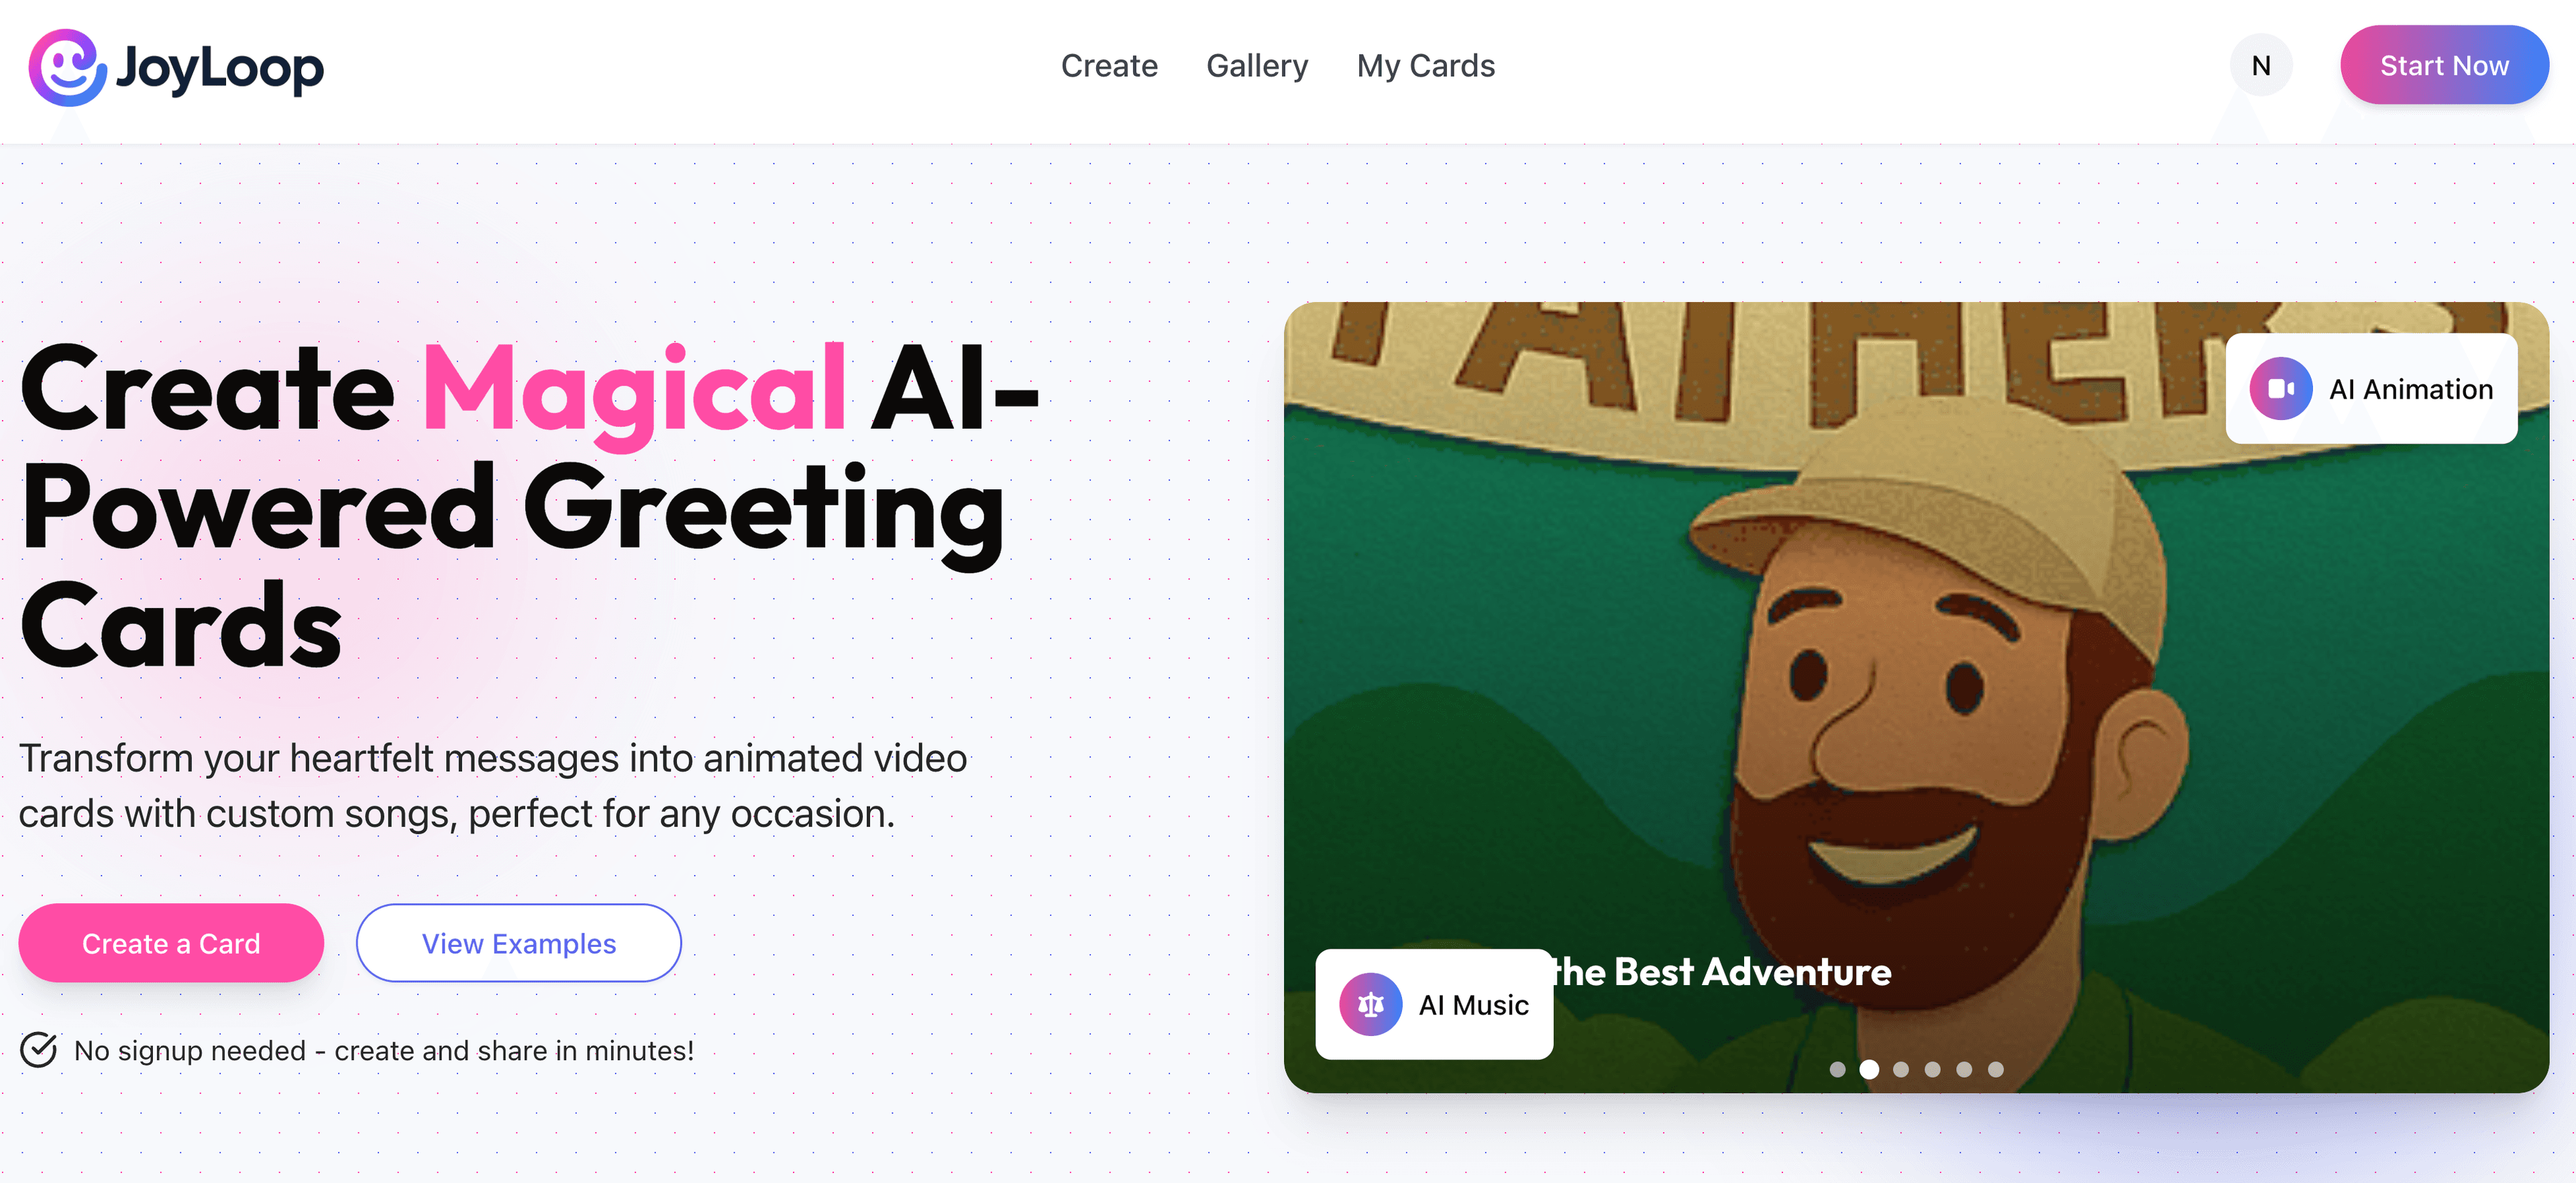Click the checkmark icon beside No signup needed
The width and height of the screenshot is (2576, 1183).
(38, 1050)
